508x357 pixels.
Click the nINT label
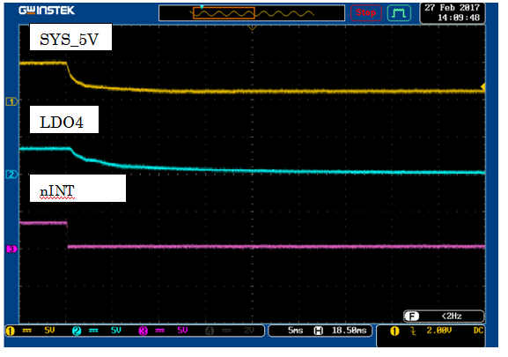pyautogui.click(x=57, y=191)
